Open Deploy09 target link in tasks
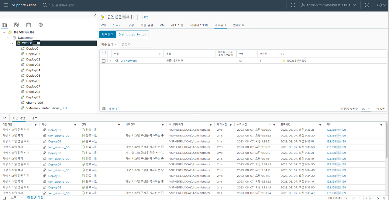This screenshot has height=200, width=389. [x=55, y=142]
